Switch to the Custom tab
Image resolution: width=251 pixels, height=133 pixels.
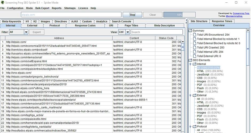(87, 21)
